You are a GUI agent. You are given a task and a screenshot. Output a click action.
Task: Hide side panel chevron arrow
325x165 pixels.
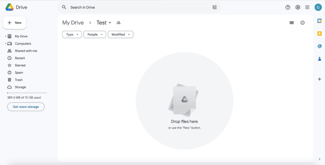click(319, 159)
